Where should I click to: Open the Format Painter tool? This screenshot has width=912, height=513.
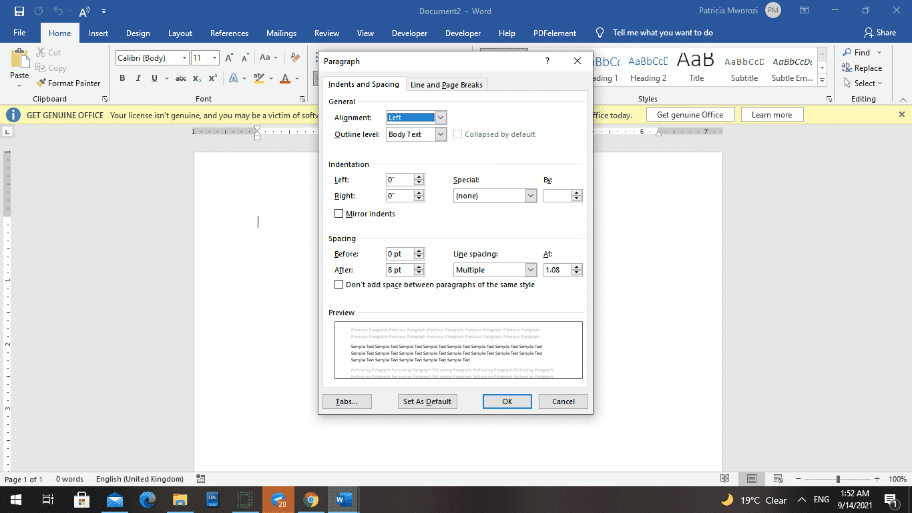coord(69,83)
